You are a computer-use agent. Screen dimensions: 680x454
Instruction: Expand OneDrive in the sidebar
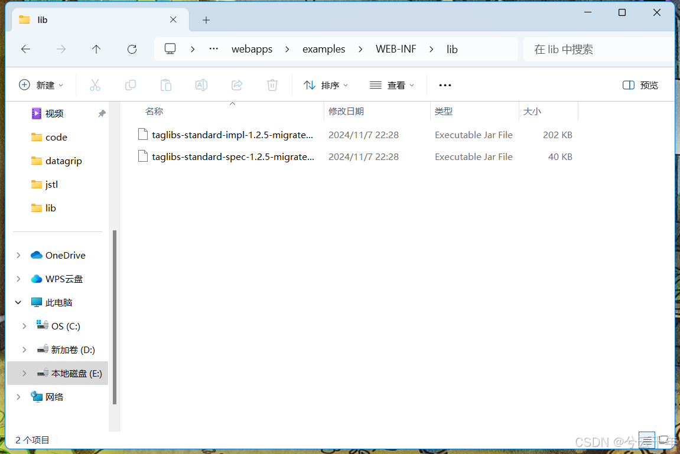[18, 254]
